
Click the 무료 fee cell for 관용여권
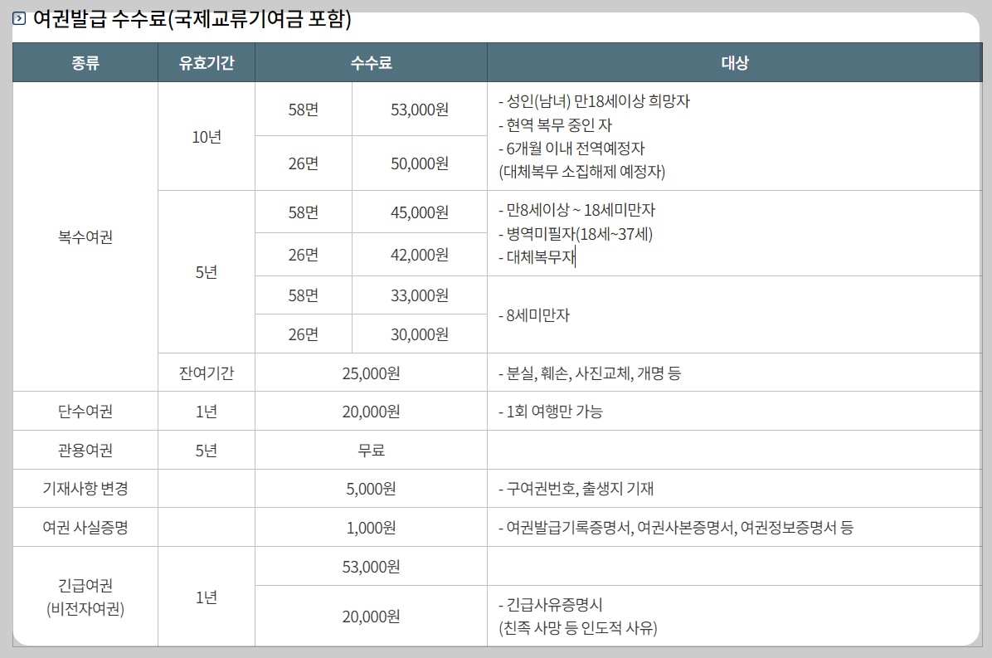[x=370, y=449]
